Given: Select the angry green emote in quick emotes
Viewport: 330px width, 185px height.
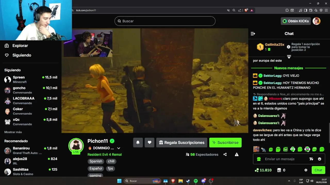Looking at the screenshot, I should [285, 149].
